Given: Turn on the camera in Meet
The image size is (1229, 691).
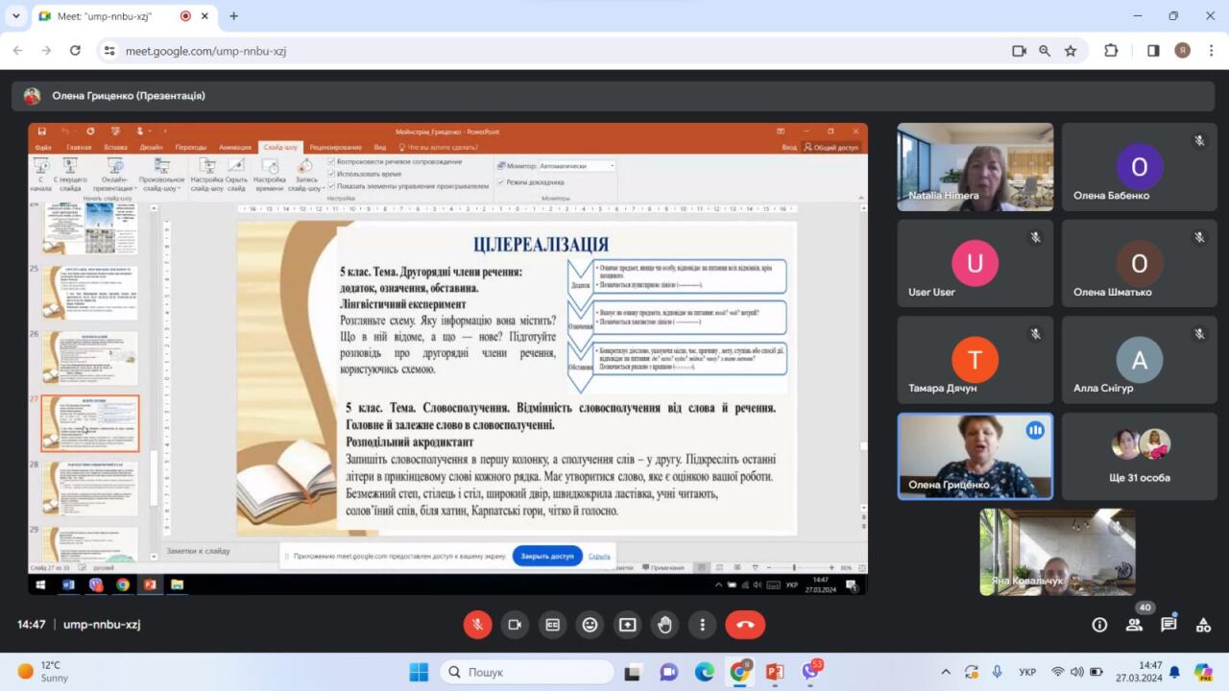Looking at the screenshot, I should point(515,625).
